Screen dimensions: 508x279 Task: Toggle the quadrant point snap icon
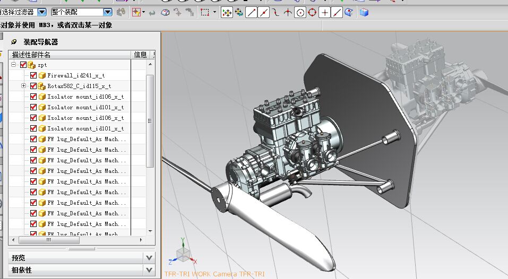click(312, 12)
